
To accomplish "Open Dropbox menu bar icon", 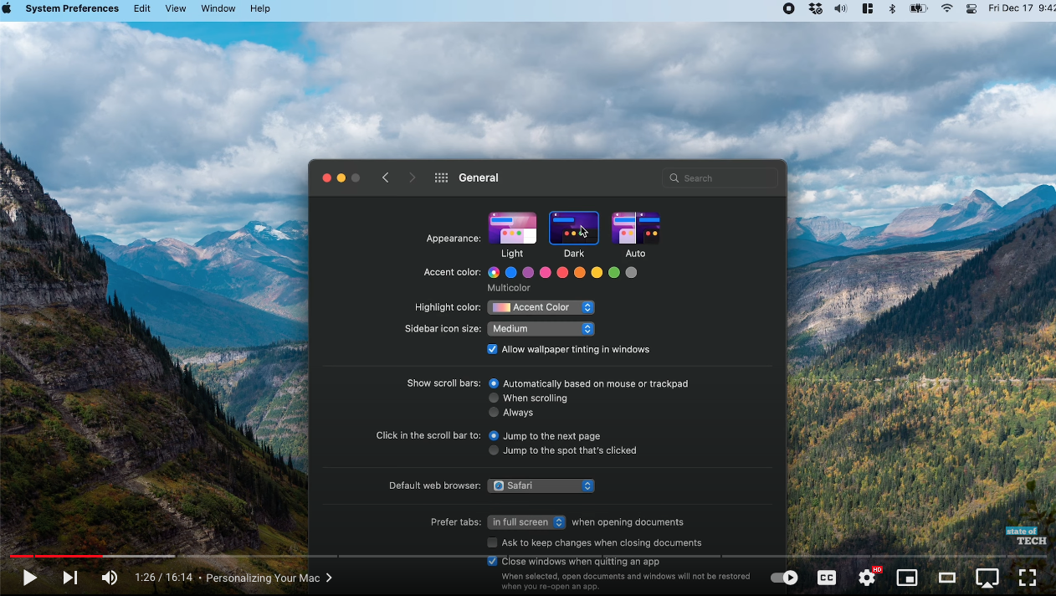I will click(x=816, y=8).
